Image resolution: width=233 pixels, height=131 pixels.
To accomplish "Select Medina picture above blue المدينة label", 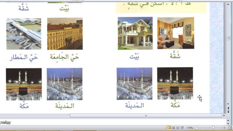I will [134, 84].
